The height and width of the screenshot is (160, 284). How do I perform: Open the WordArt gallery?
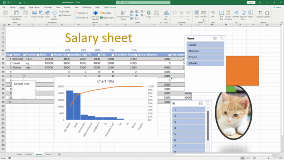pyautogui.click(x=236, y=15)
